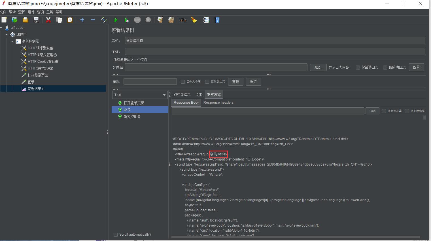Select the alfresco test plan node

click(17, 28)
